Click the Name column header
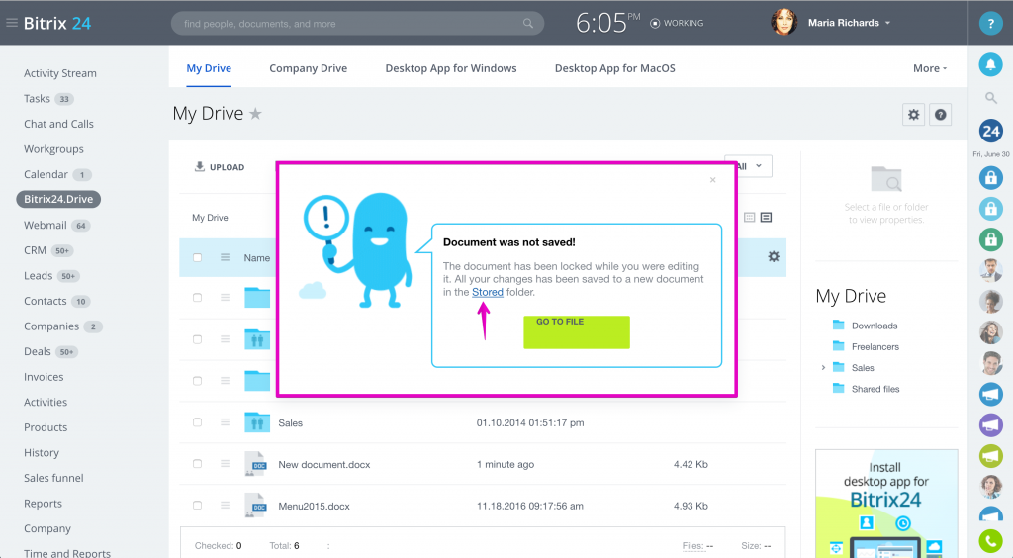 coord(256,257)
